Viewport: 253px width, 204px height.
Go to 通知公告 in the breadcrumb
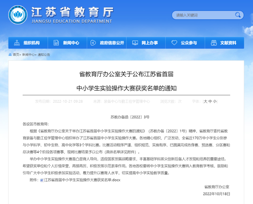(x=44, y=55)
